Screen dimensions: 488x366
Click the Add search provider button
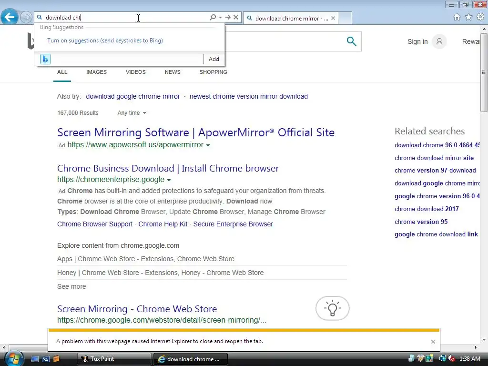[214, 59]
